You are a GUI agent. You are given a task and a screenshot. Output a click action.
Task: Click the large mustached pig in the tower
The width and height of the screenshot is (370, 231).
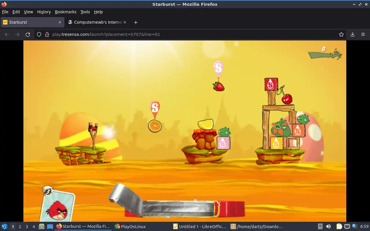pos(281,128)
